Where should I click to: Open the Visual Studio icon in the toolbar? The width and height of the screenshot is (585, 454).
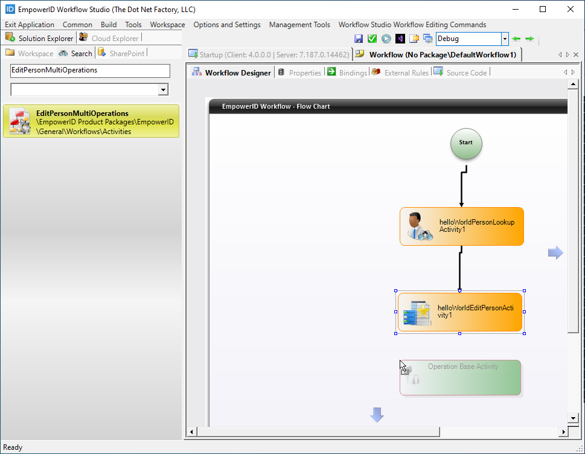point(400,39)
